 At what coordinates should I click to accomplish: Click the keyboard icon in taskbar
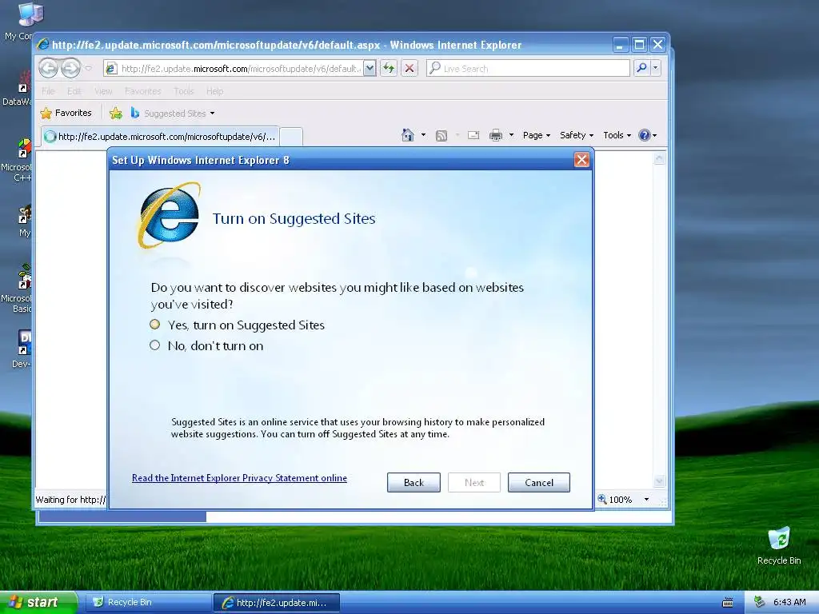click(x=727, y=603)
